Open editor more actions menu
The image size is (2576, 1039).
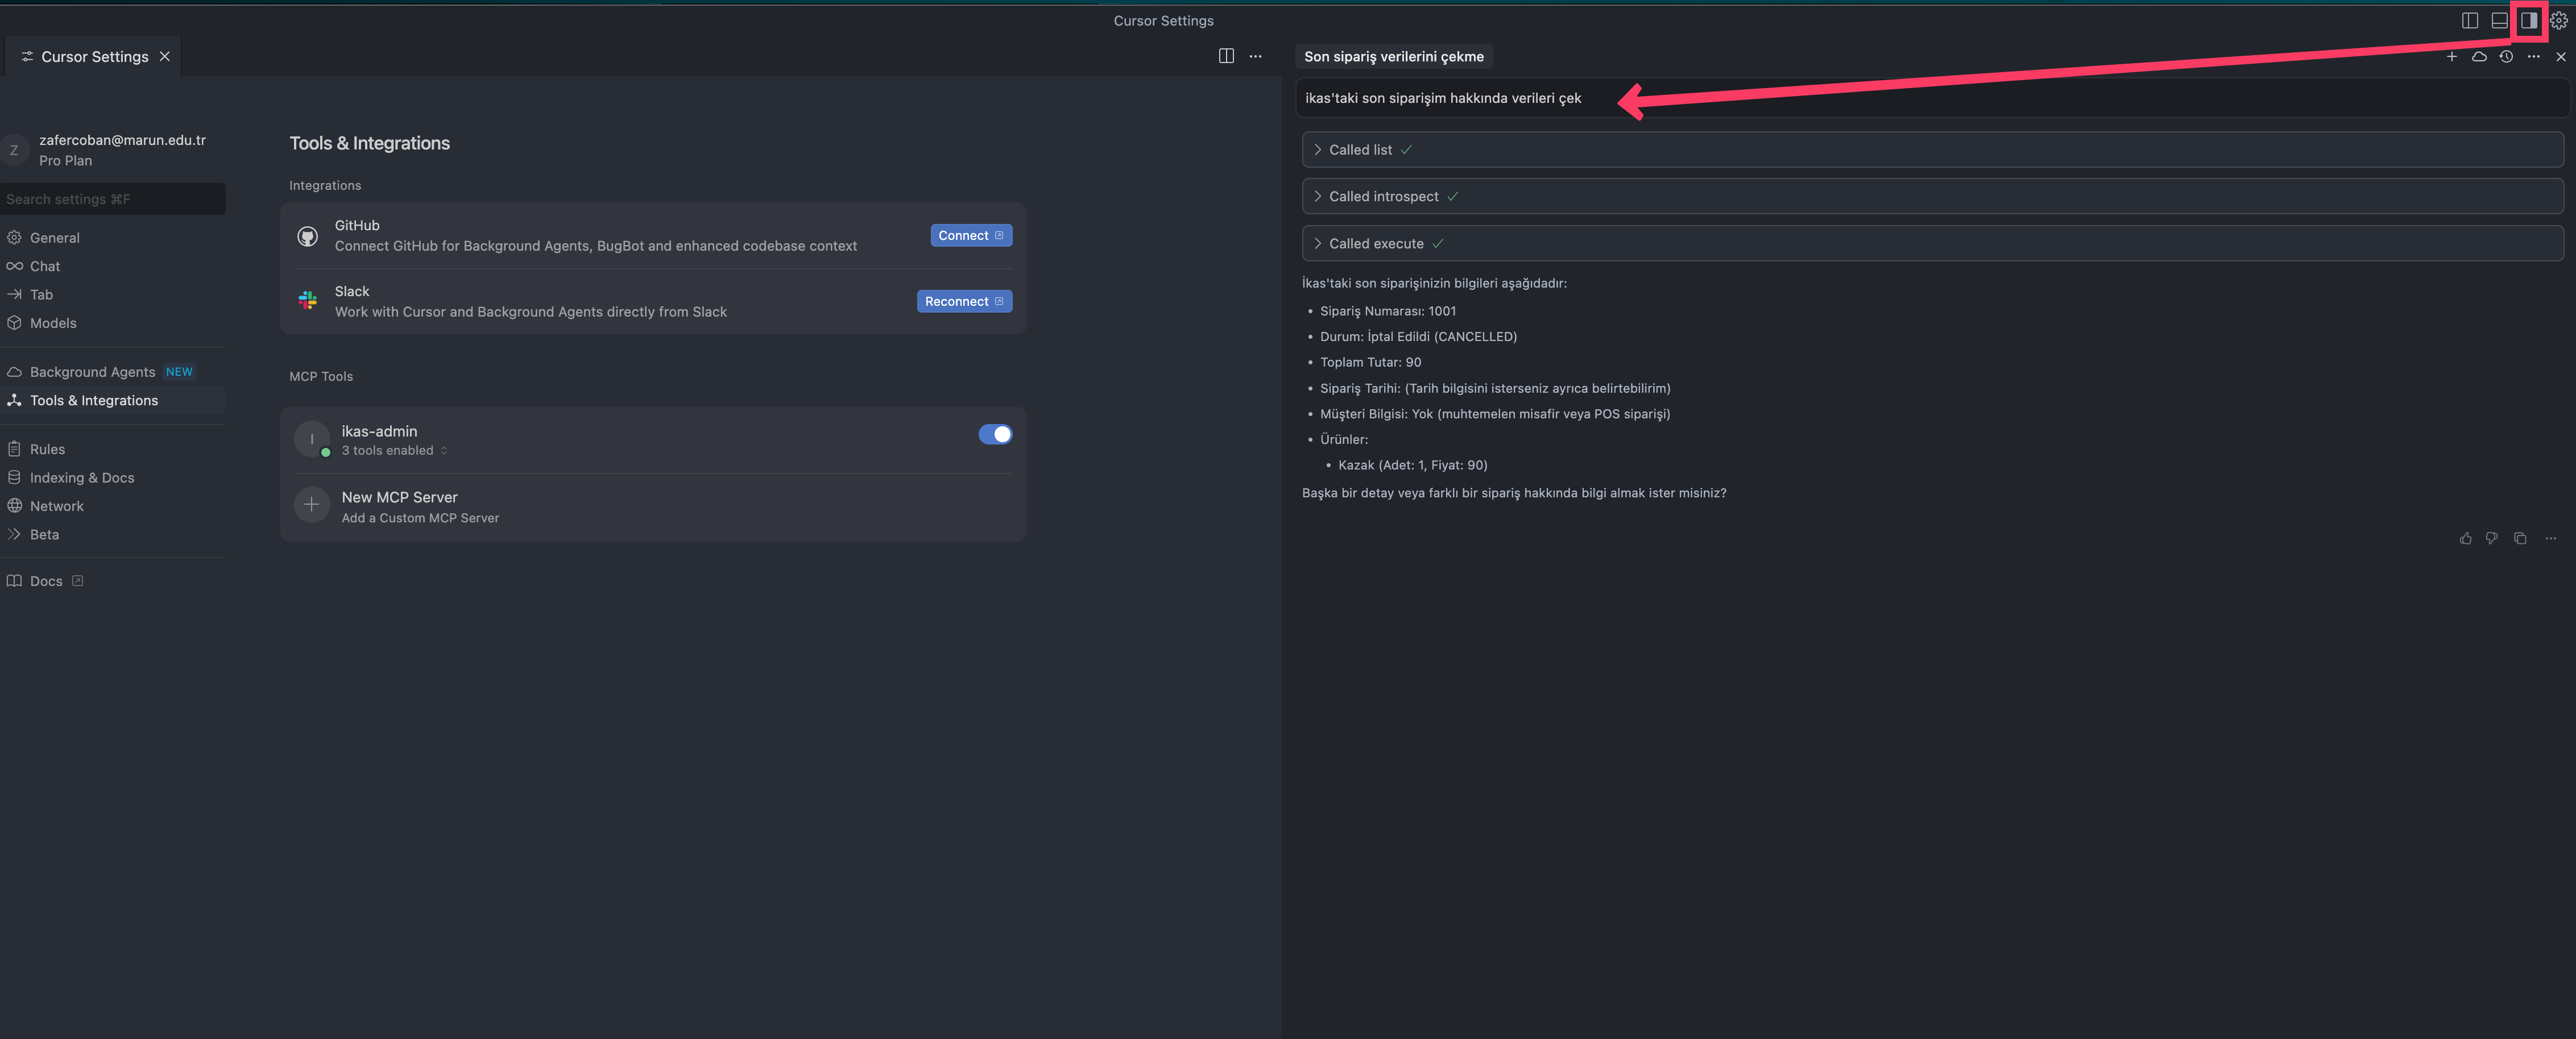tap(1255, 56)
